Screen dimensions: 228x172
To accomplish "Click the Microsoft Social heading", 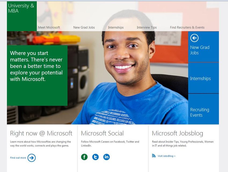I will (x=102, y=133).
